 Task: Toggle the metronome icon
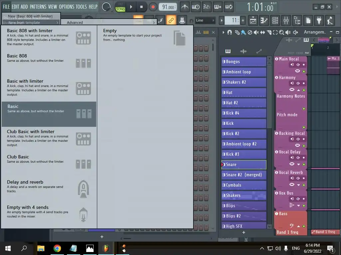[185, 7]
